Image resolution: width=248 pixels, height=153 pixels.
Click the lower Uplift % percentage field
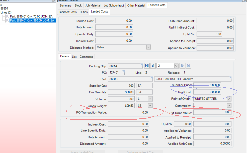(183, 124)
